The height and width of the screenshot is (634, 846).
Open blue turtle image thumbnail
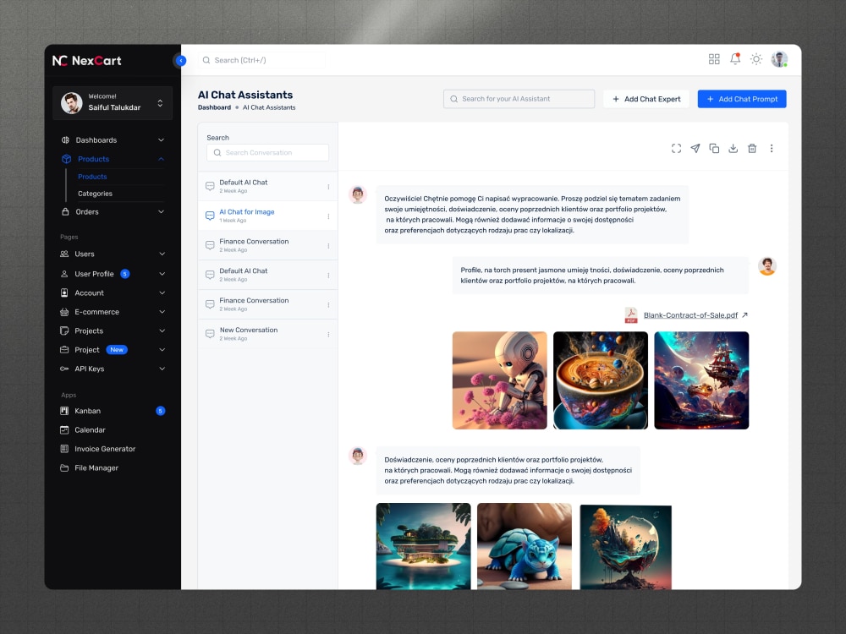tap(524, 545)
